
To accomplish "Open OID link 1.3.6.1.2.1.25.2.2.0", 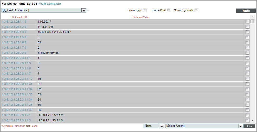I will click(x=14, y=53).
